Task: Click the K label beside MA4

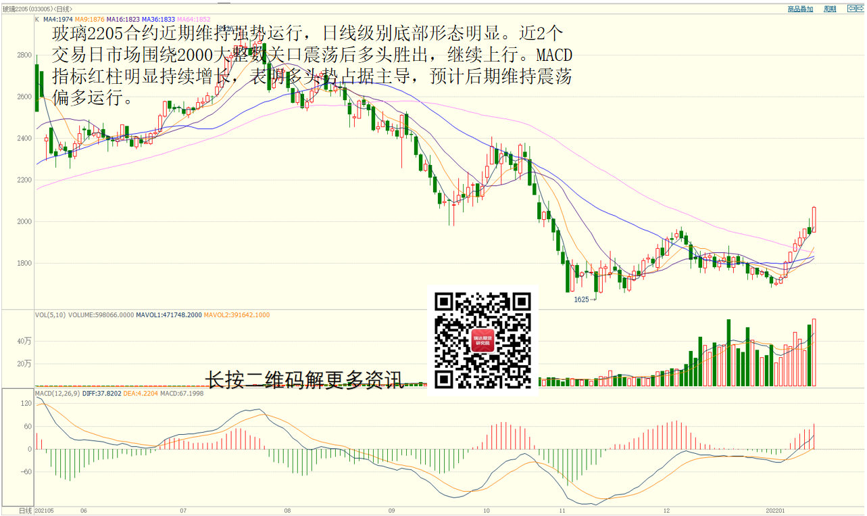Action: coord(37,20)
